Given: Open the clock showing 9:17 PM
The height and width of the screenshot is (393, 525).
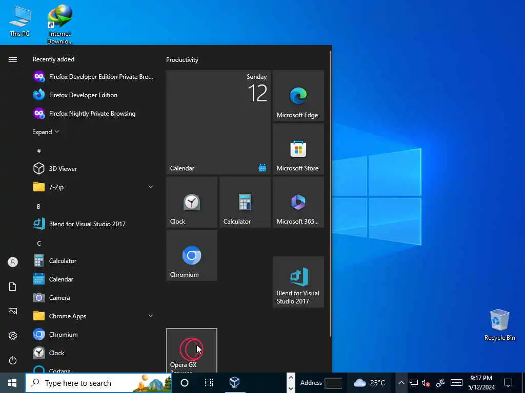Looking at the screenshot, I should pos(481,383).
